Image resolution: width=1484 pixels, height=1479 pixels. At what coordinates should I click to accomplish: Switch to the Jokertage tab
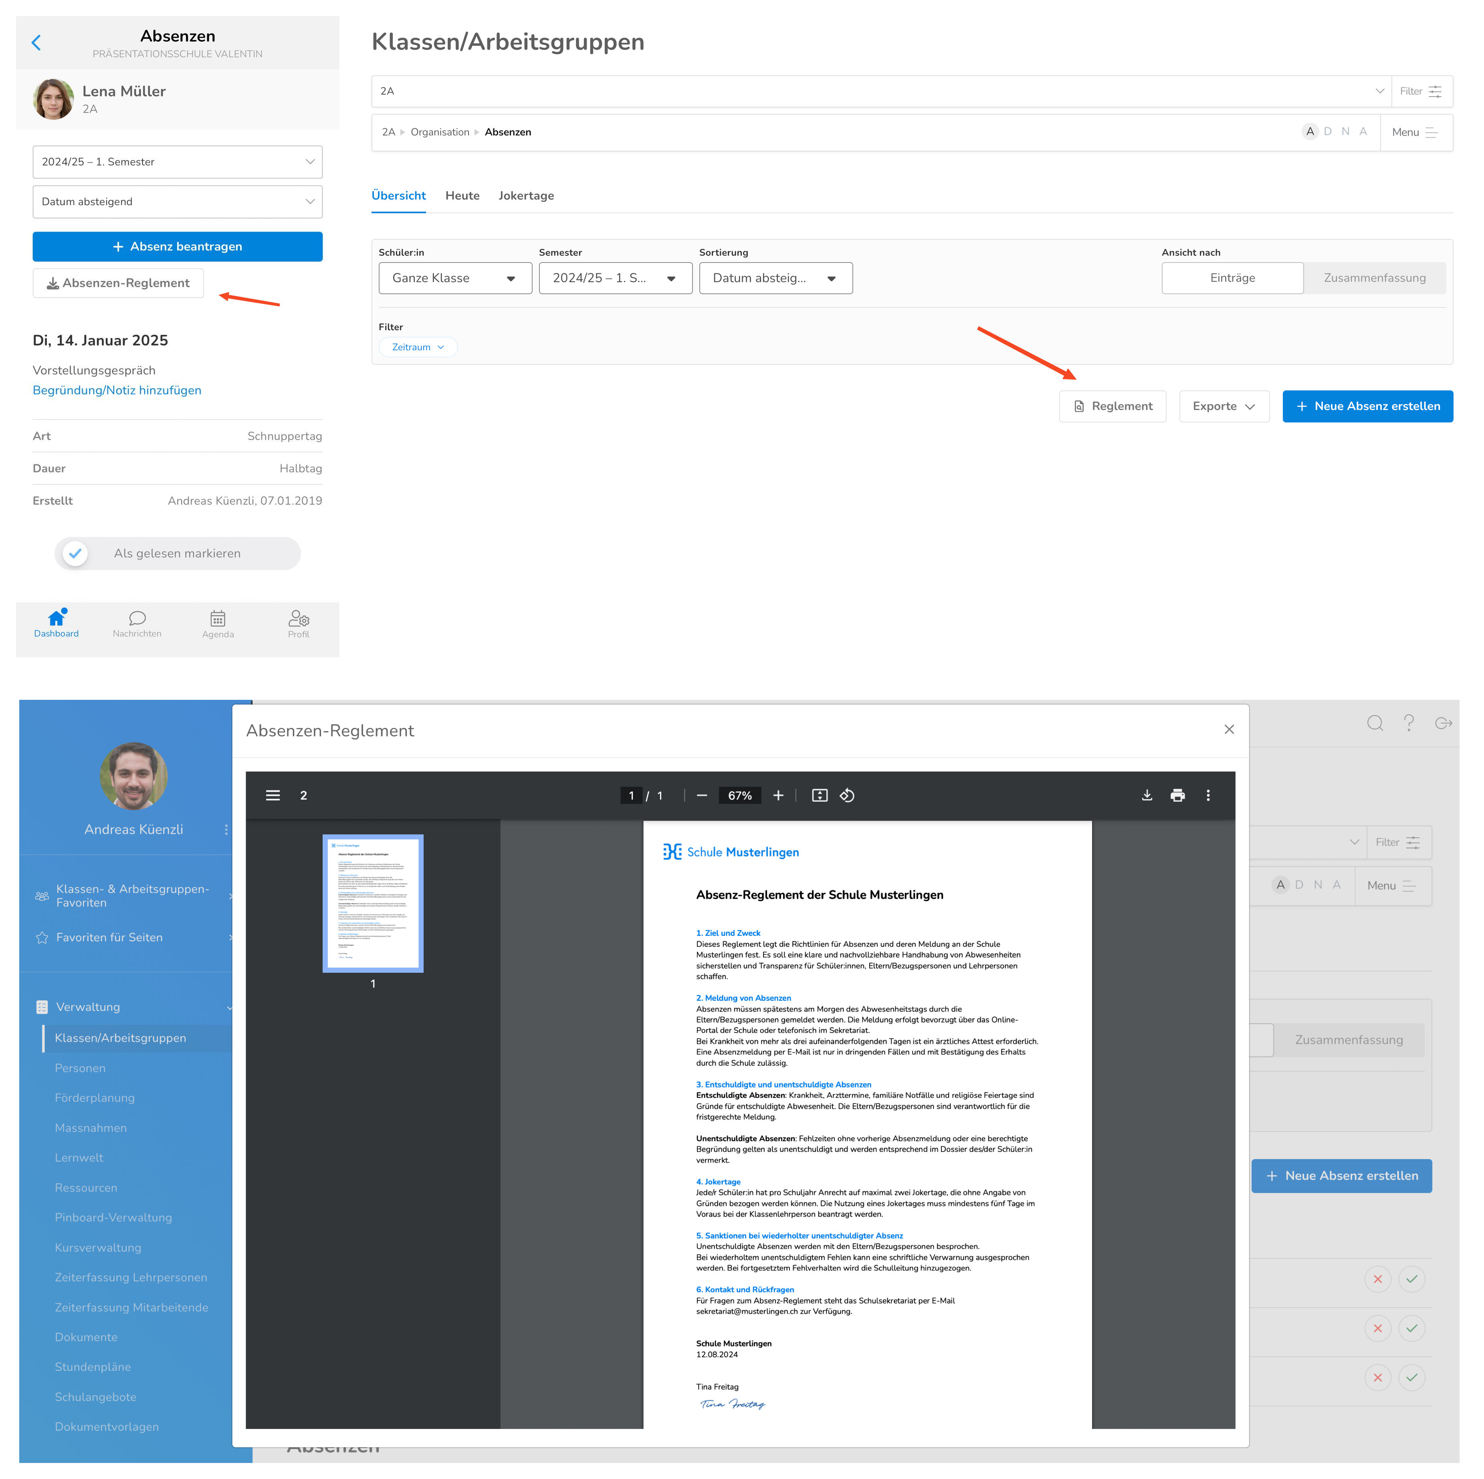click(x=525, y=196)
